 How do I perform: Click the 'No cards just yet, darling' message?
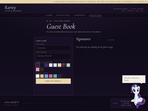click(x=95, y=47)
